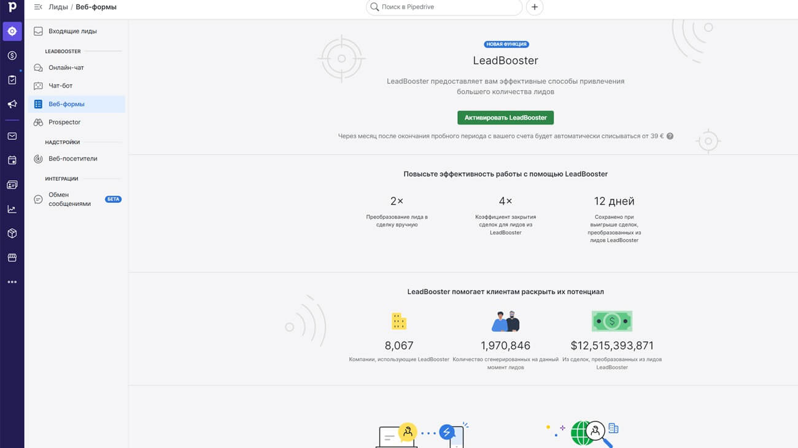Collapse the side menu with the toggle icon
This screenshot has height=448, width=798.
[x=38, y=7]
